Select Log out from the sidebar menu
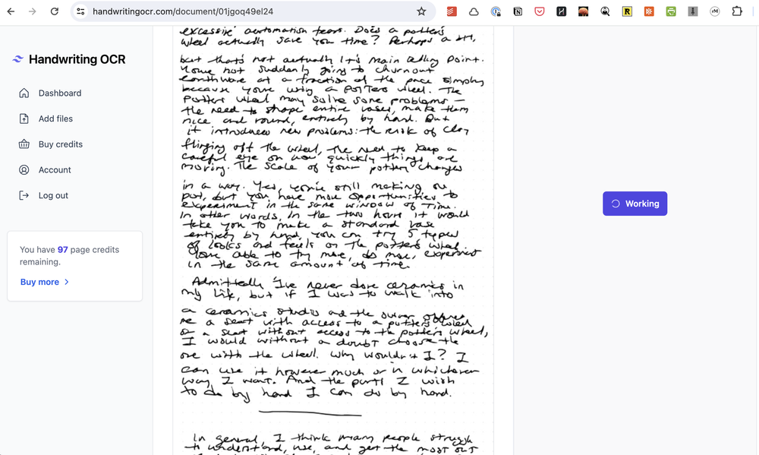The width and height of the screenshot is (759, 455). (x=53, y=195)
